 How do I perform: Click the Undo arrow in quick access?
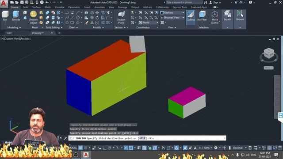point(47,2)
